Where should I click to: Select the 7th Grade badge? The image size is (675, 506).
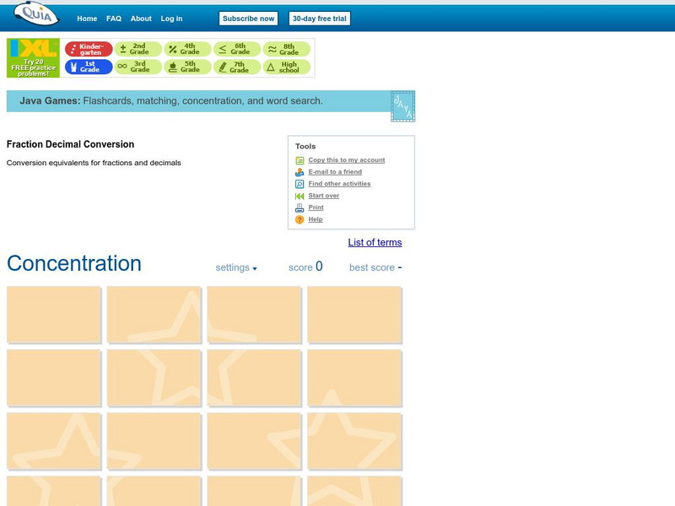(x=237, y=67)
